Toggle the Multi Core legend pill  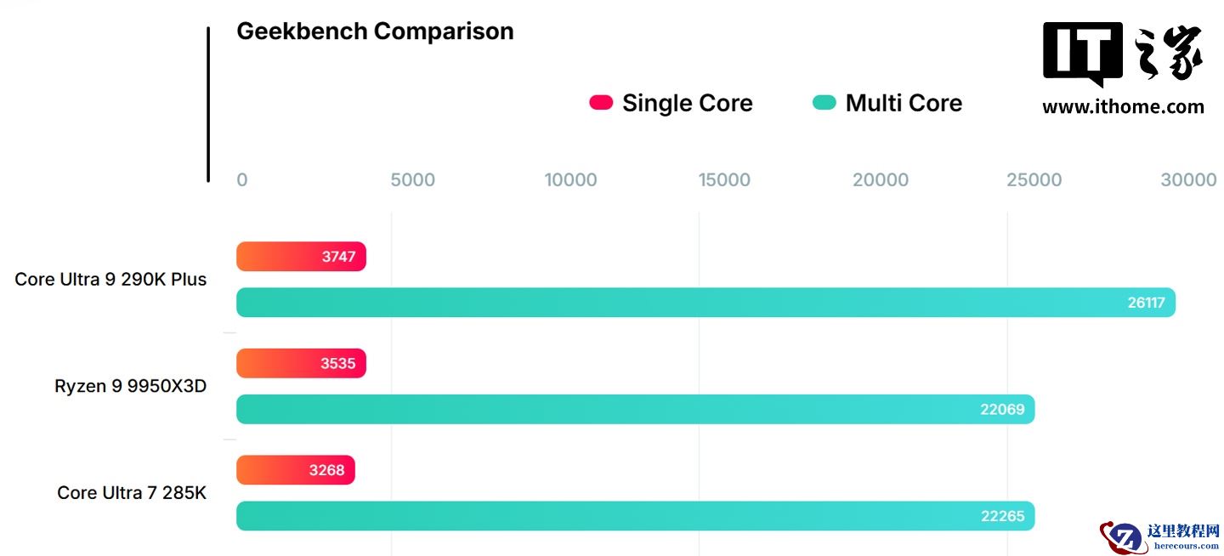tap(824, 103)
